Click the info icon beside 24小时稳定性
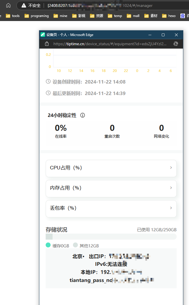This screenshot has height=305, width=189. (x=83, y=115)
